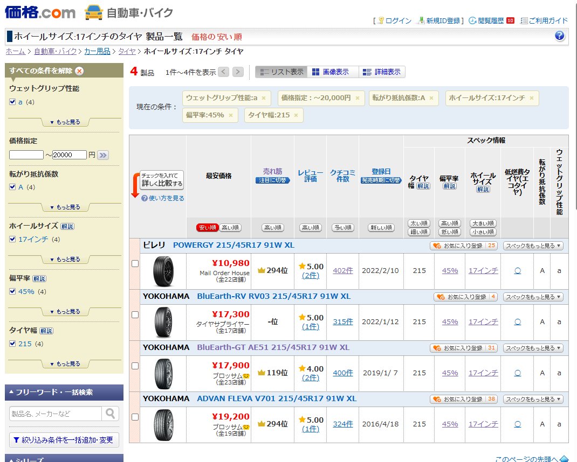Uncheck 45% aspect ratio filter

(x=12, y=291)
